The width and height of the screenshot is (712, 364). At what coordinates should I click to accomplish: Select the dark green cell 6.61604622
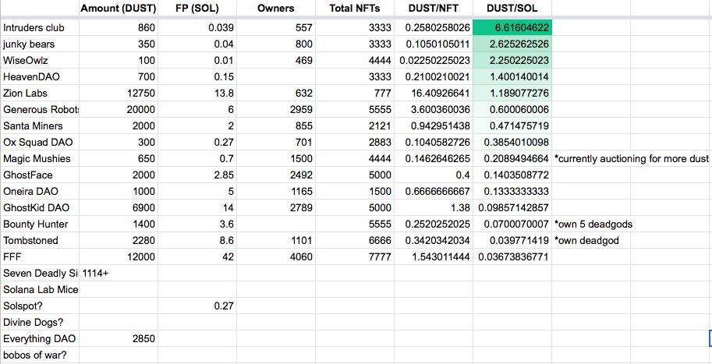(x=512, y=28)
